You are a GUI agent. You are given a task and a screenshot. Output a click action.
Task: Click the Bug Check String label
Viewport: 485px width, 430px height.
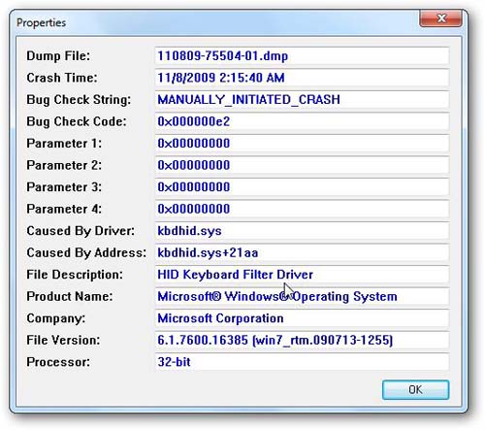(79, 100)
